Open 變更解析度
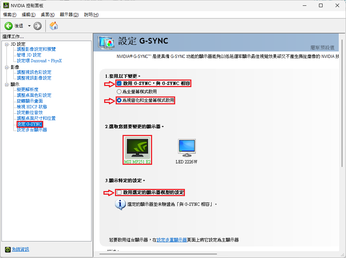The height and width of the screenshot is (258, 346). 28,90
